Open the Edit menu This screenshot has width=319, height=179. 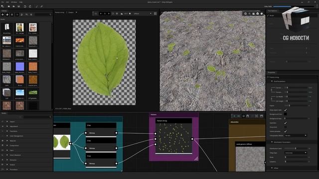tap(7, 2)
